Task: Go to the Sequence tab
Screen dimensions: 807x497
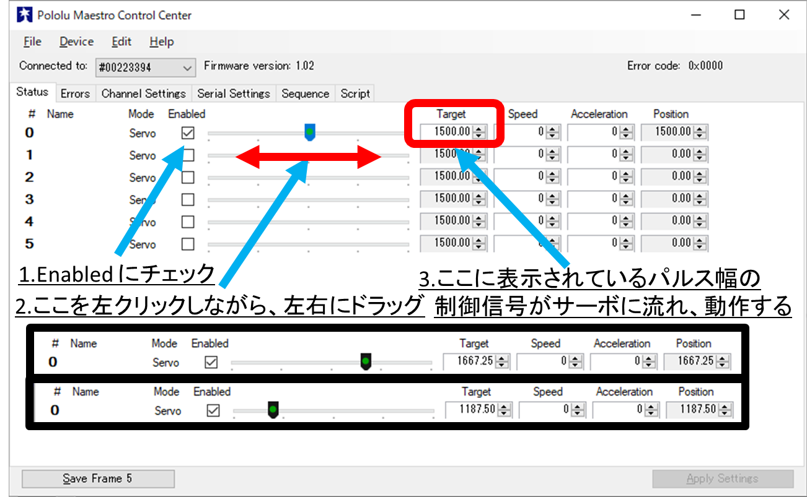Action: pos(305,93)
